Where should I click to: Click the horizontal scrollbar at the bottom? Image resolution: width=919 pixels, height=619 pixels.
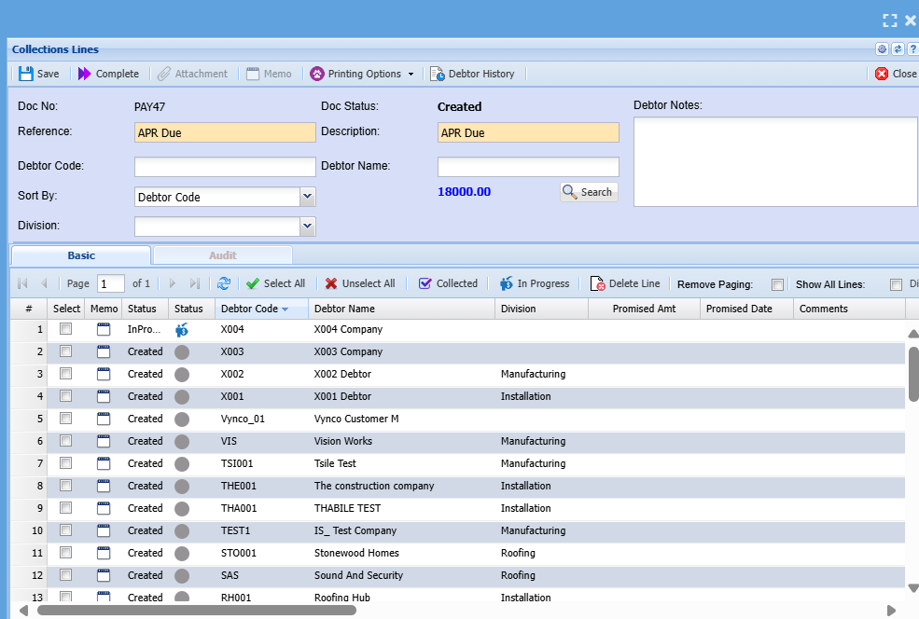pyautogui.click(x=196, y=611)
